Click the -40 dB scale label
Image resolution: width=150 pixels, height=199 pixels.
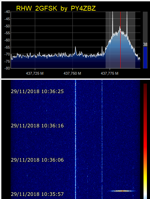(x=7, y=12)
